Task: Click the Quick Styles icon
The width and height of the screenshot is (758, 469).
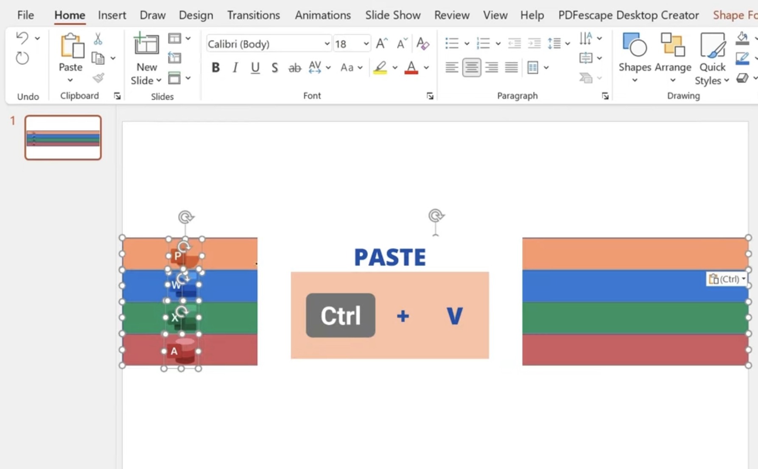Action: click(x=713, y=45)
